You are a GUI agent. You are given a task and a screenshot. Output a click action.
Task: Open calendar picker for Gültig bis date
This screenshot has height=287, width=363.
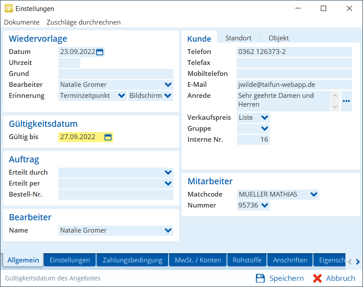(x=108, y=137)
